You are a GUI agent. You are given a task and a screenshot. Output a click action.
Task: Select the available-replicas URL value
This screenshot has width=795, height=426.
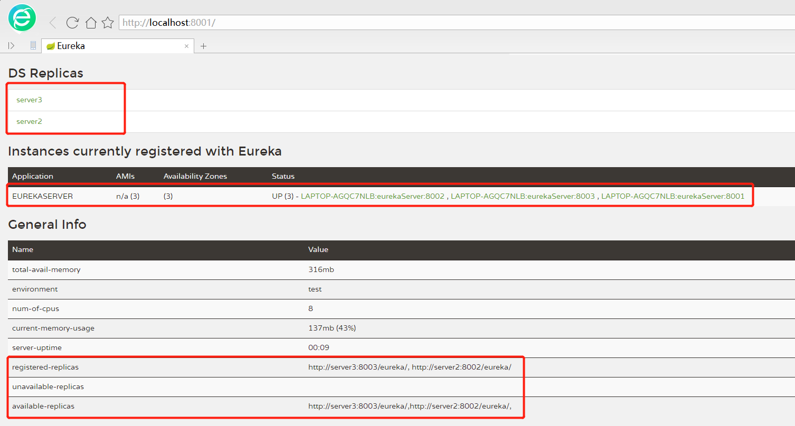pyautogui.click(x=410, y=406)
